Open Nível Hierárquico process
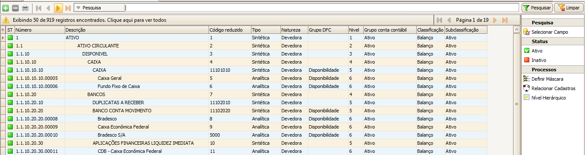This screenshot has height=155, width=585. [x=545, y=98]
